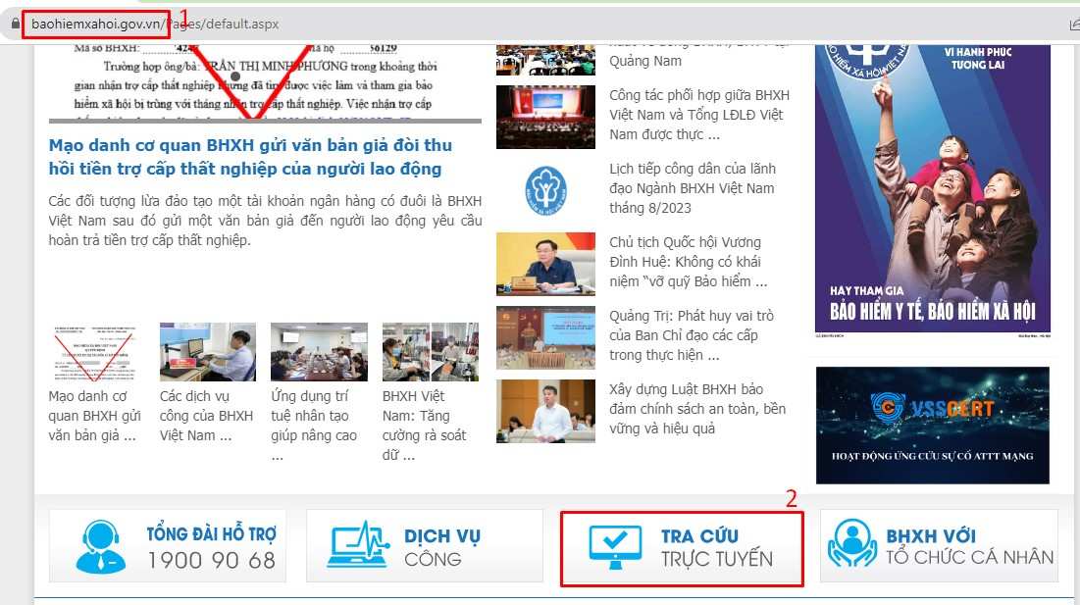The width and height of the screenshot is (1080, 605).
Task: Click the BHXH với tổ chức cá nhân icon
Action: (x=852, y=543)
